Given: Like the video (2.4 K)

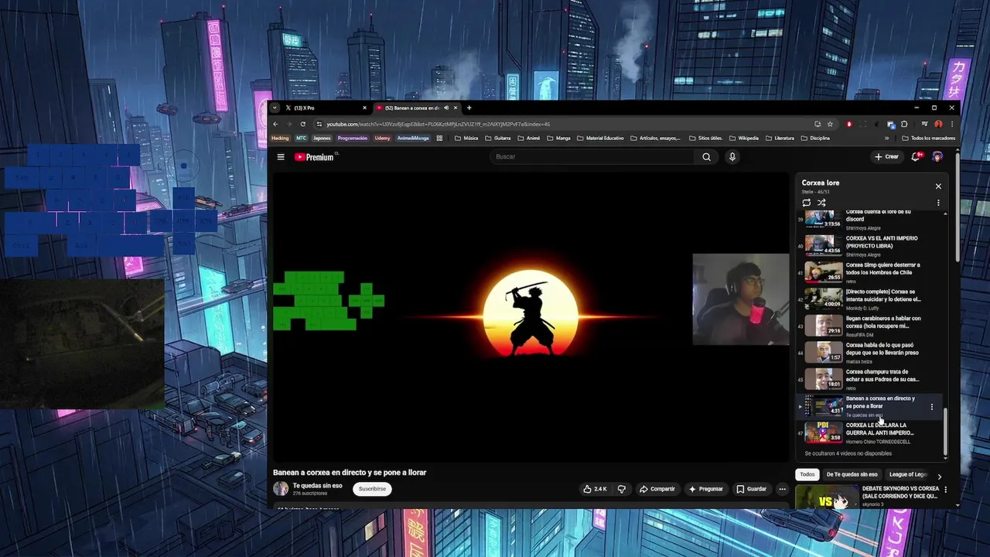Looking at the screenshot, I should point(595,489).
